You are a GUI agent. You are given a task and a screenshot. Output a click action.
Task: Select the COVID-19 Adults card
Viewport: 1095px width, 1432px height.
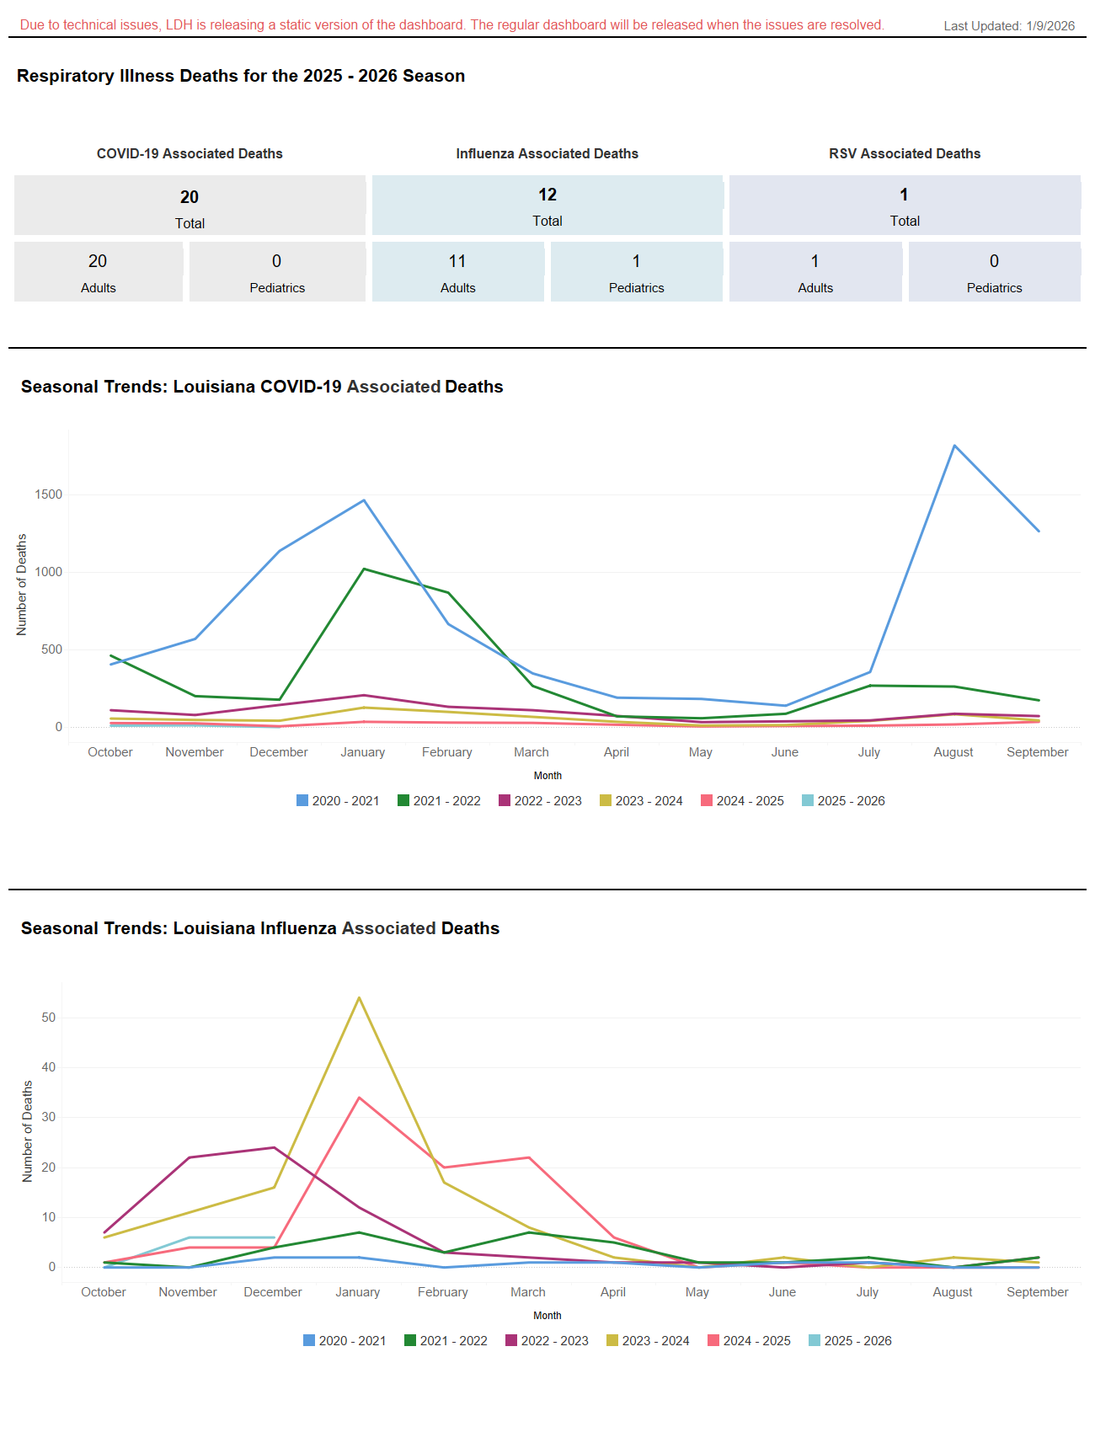(x=99, y=272)
